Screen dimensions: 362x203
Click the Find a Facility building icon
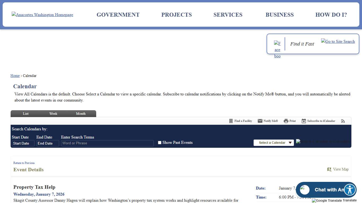coord(231,121)
